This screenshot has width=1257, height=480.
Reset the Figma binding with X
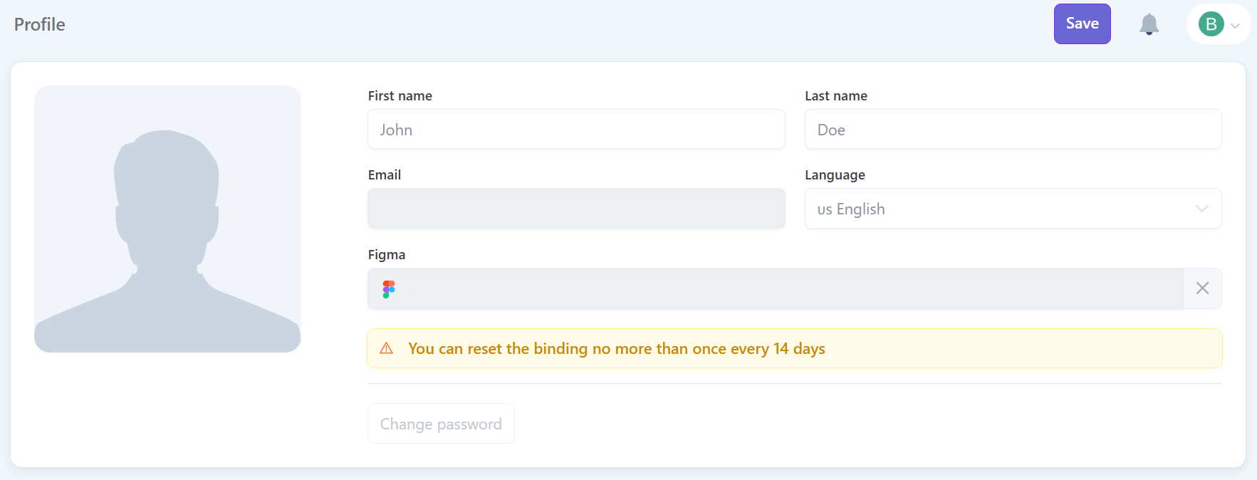click(1202, 288)
